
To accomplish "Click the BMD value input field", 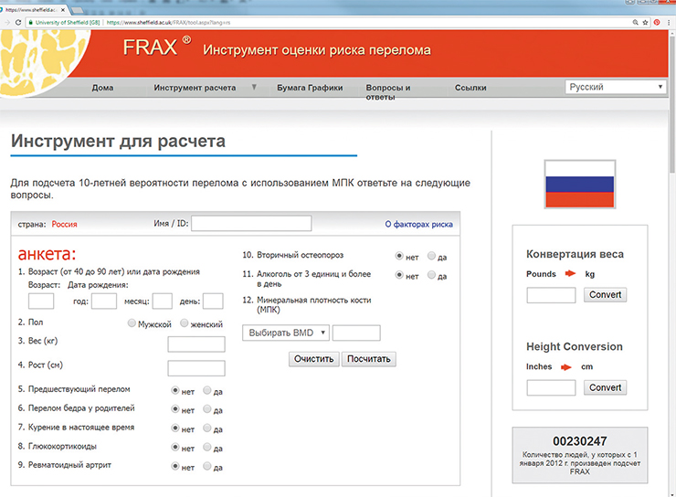I will pos(356,333).
